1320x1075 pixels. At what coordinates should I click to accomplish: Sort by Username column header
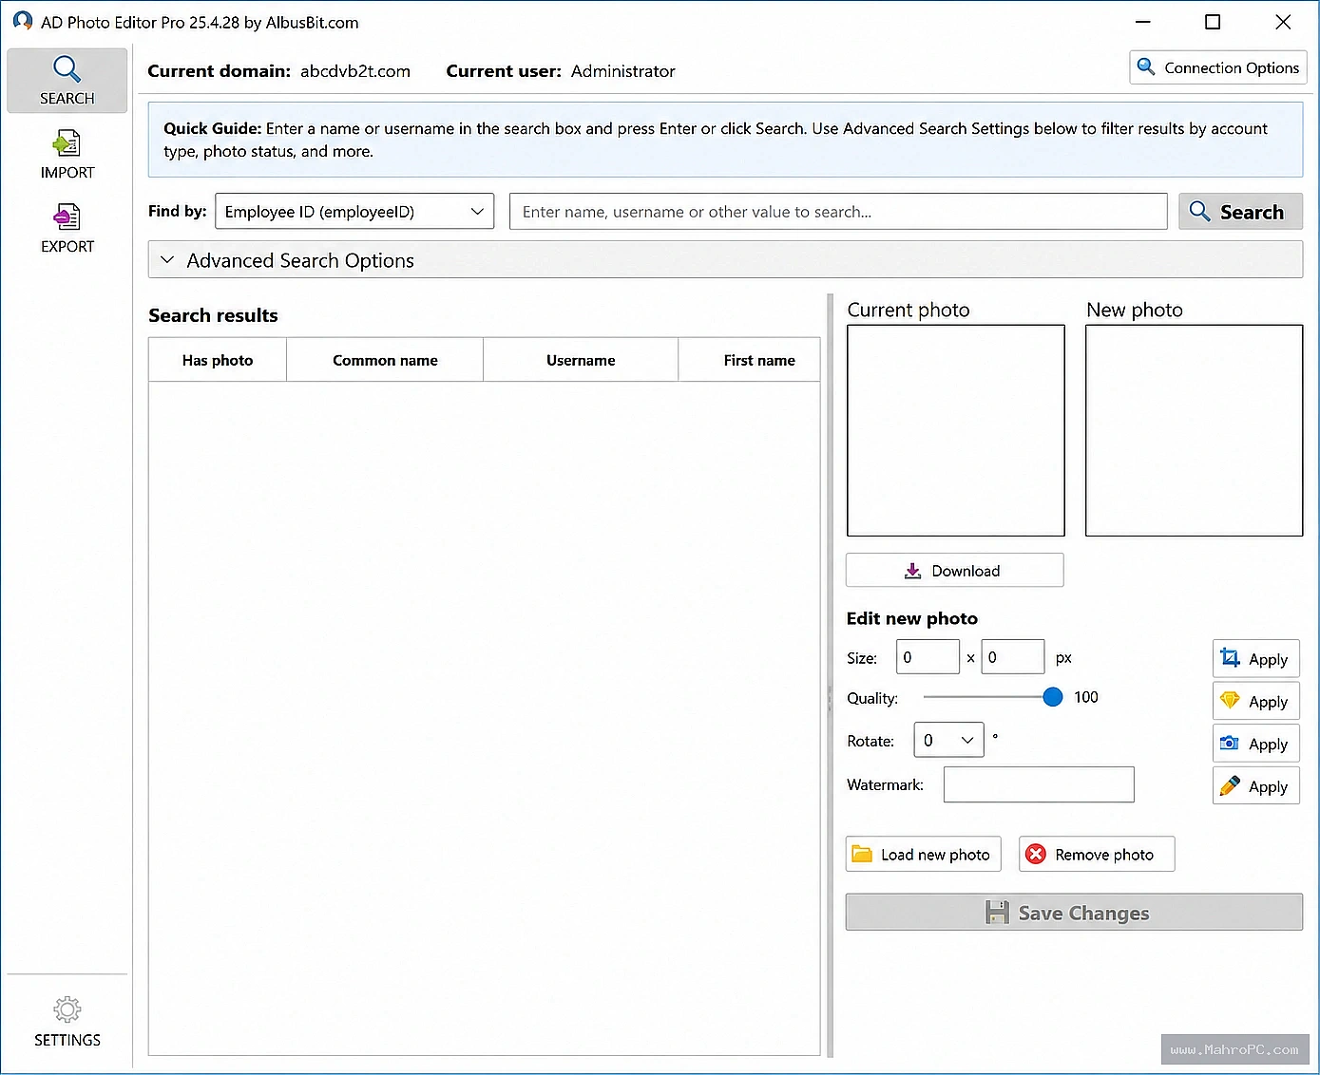pyautogui.click(x=581, y=360)
